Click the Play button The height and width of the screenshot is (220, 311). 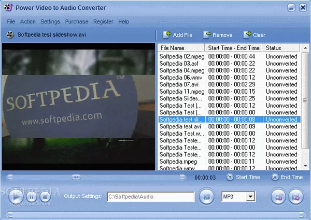point(17,197)
